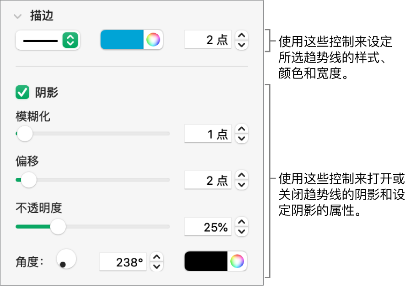Image resolution: width=410 pixels, height=286 pixels.
Task: Open the stroke color wheel picker
Action: [153, 40]
